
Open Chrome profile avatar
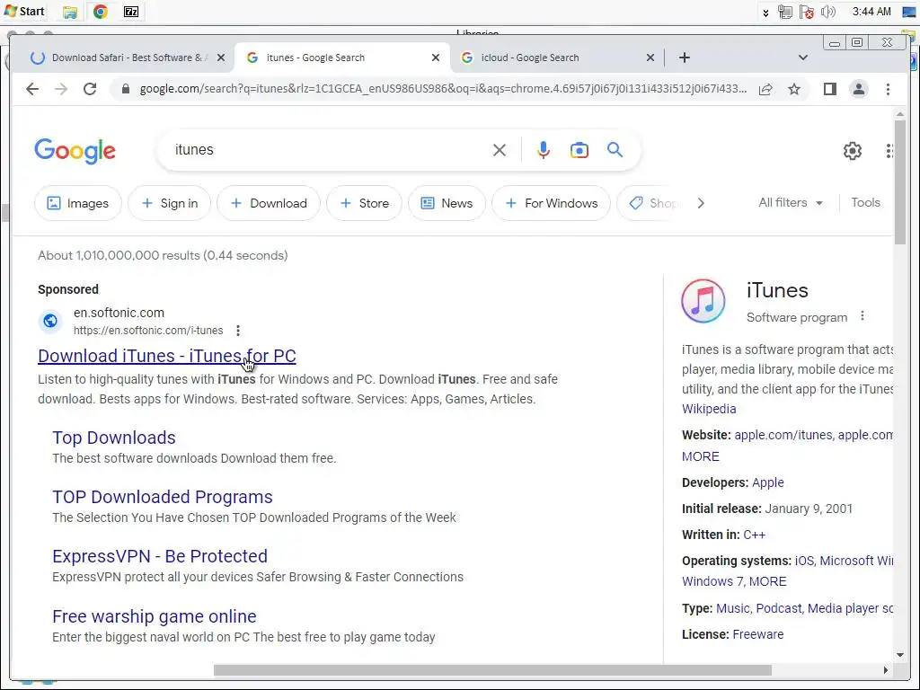click(x=858, y=89)
